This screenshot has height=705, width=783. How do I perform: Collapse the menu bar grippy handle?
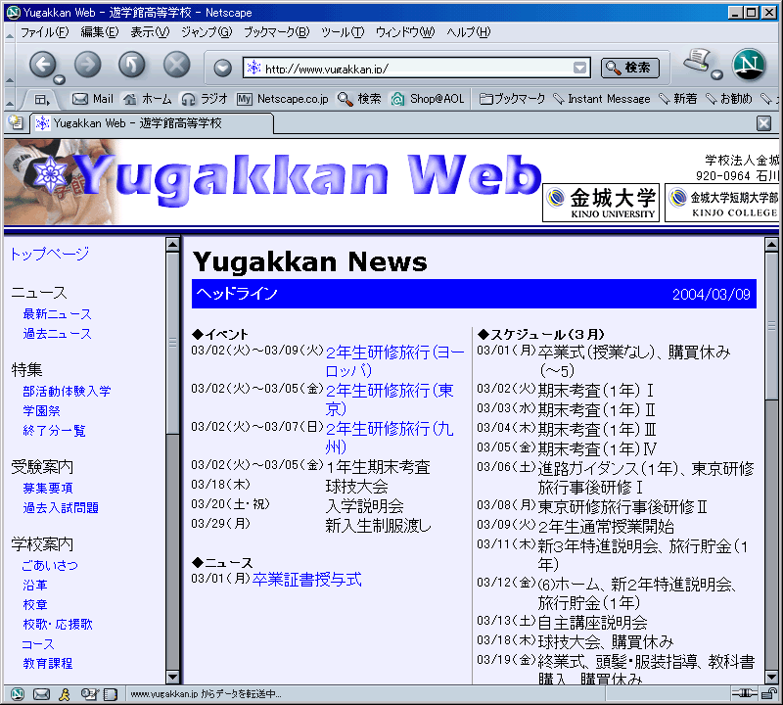pyautogui.click(x=10, y=32)
